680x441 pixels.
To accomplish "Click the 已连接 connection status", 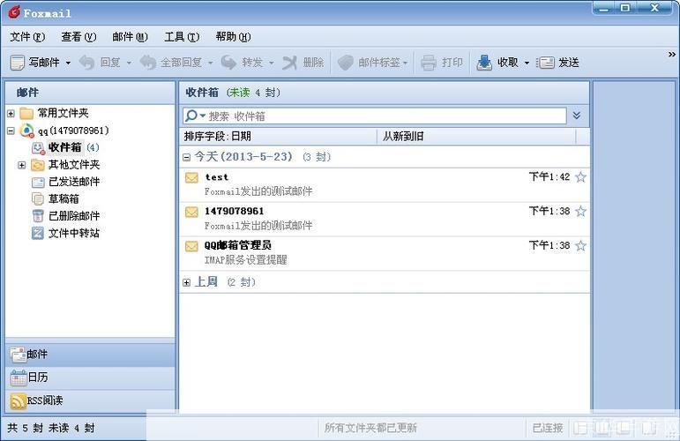I will coord(548,428).
